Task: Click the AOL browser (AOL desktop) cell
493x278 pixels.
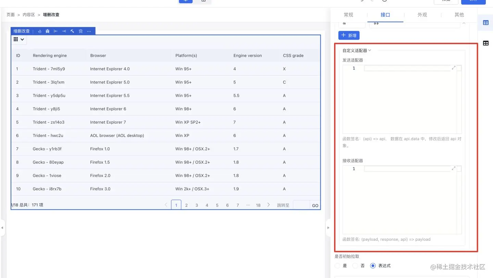Action: (117, 136)
